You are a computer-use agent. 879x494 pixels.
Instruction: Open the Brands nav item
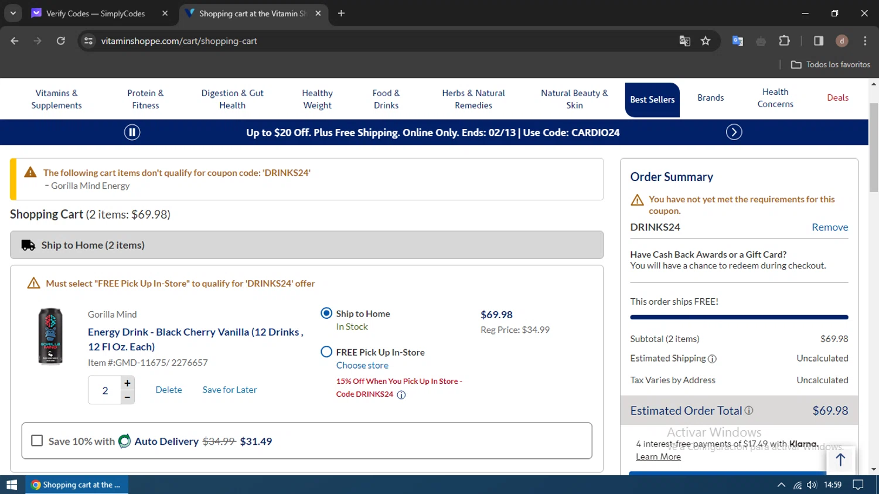[x=711, y=98]
